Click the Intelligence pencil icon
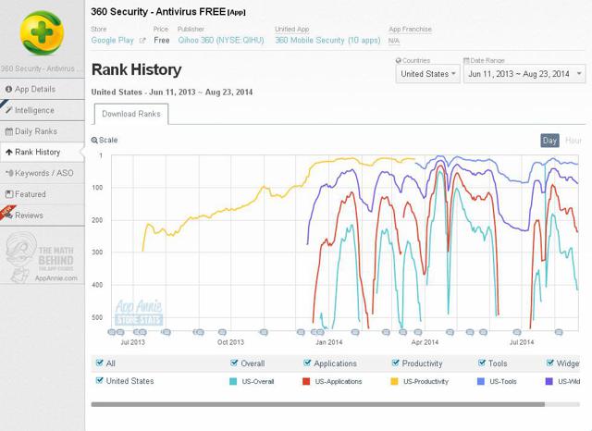The image size is (592, 431). click(x=9, y=110)
